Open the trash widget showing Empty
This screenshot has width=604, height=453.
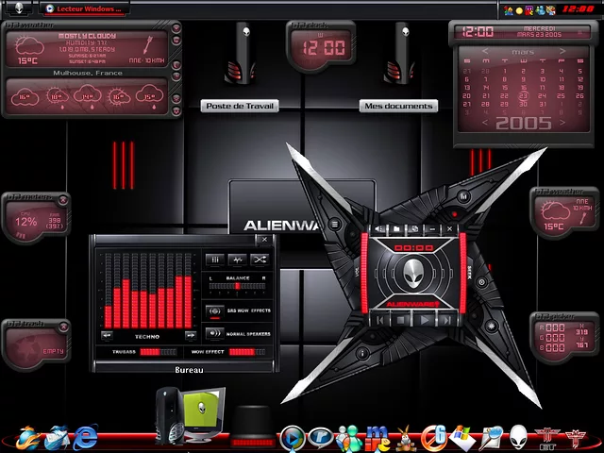pyautogui.click(x=36, y=345)
